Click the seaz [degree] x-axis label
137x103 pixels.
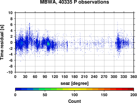click(75, 83)
